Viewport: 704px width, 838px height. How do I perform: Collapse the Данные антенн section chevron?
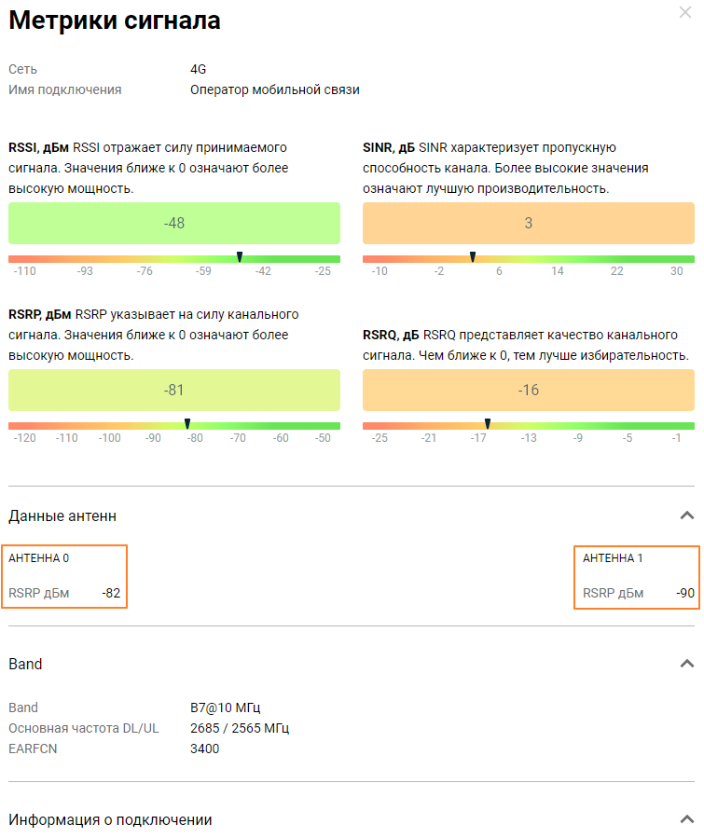(x=687, y=515)
